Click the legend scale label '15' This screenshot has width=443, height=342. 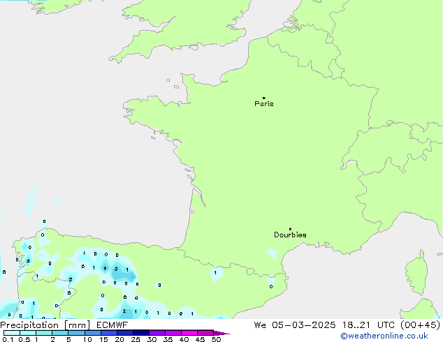[x=103, y=339]
